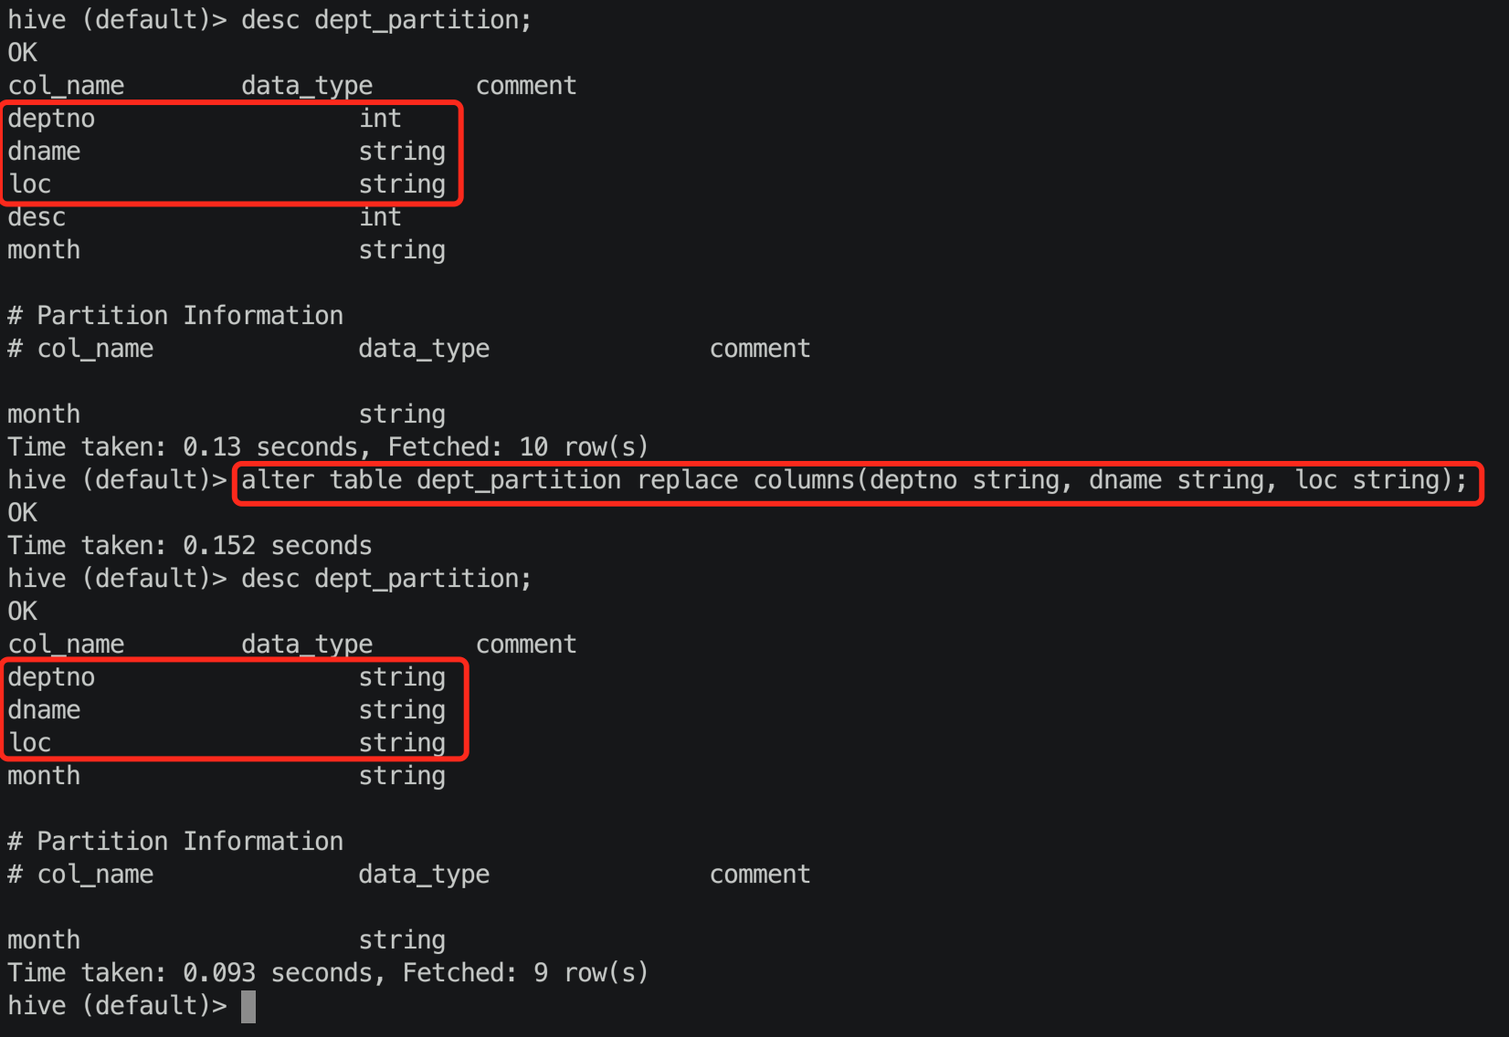1509x1037 pixels.
Task: Click the topmost "comment" column header
Action: point(526,86)
